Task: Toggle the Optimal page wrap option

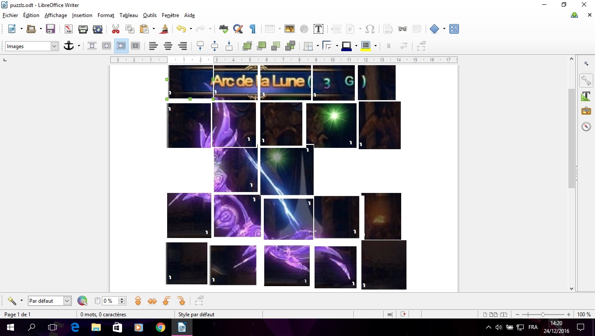Action: (121, 46)
